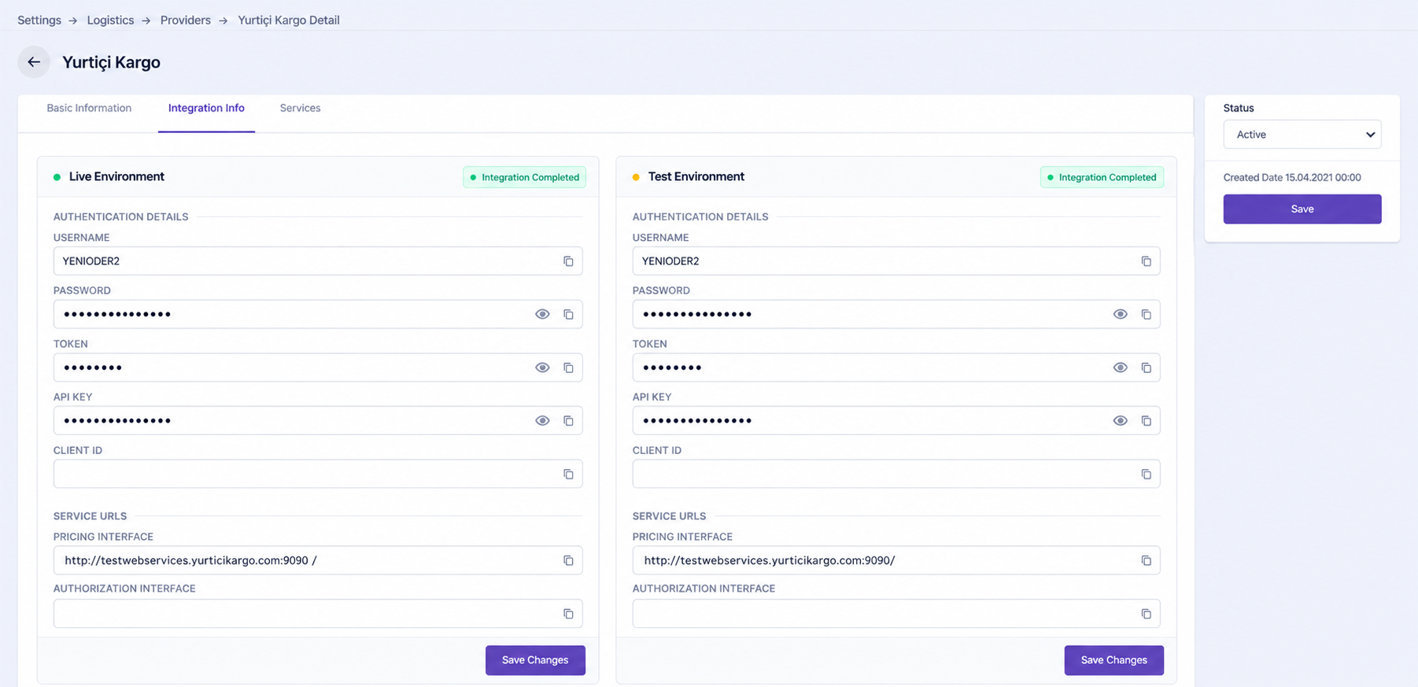The height and width of the screenshot is (687, 1418).
Task: Save Changes for the Test Environment
Action: 1114,660
